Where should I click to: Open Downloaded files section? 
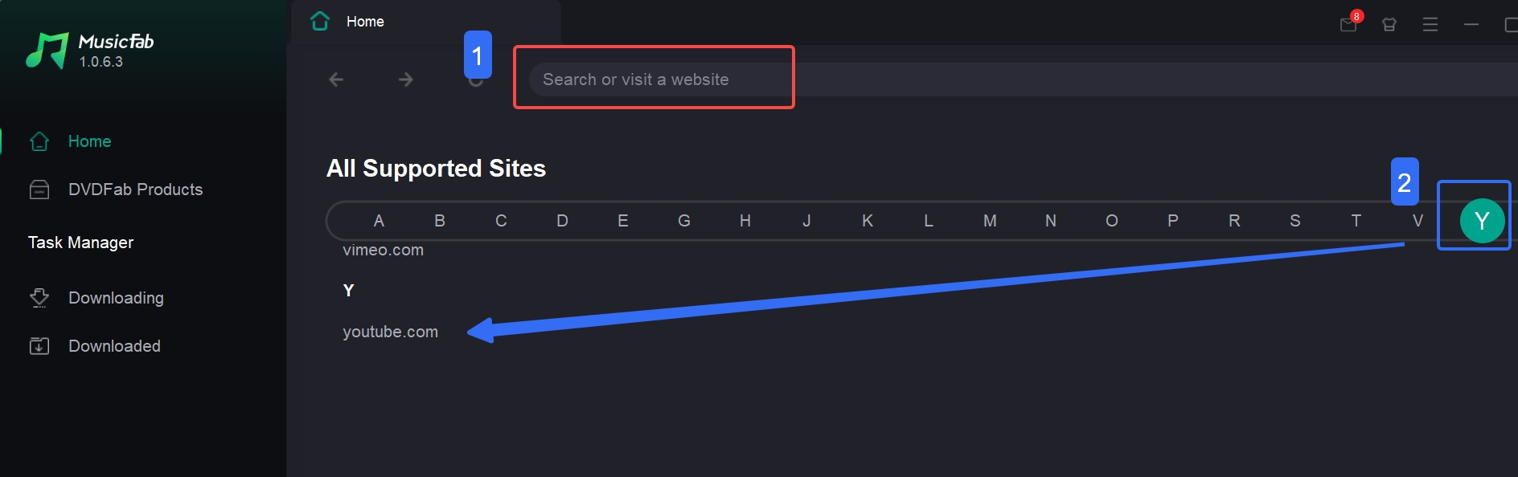114,345
